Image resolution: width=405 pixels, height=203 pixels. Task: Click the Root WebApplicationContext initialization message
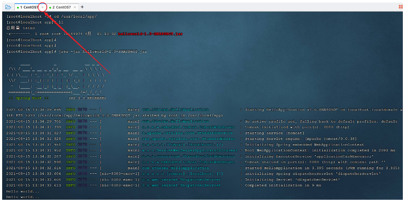(x=320, y=150)
